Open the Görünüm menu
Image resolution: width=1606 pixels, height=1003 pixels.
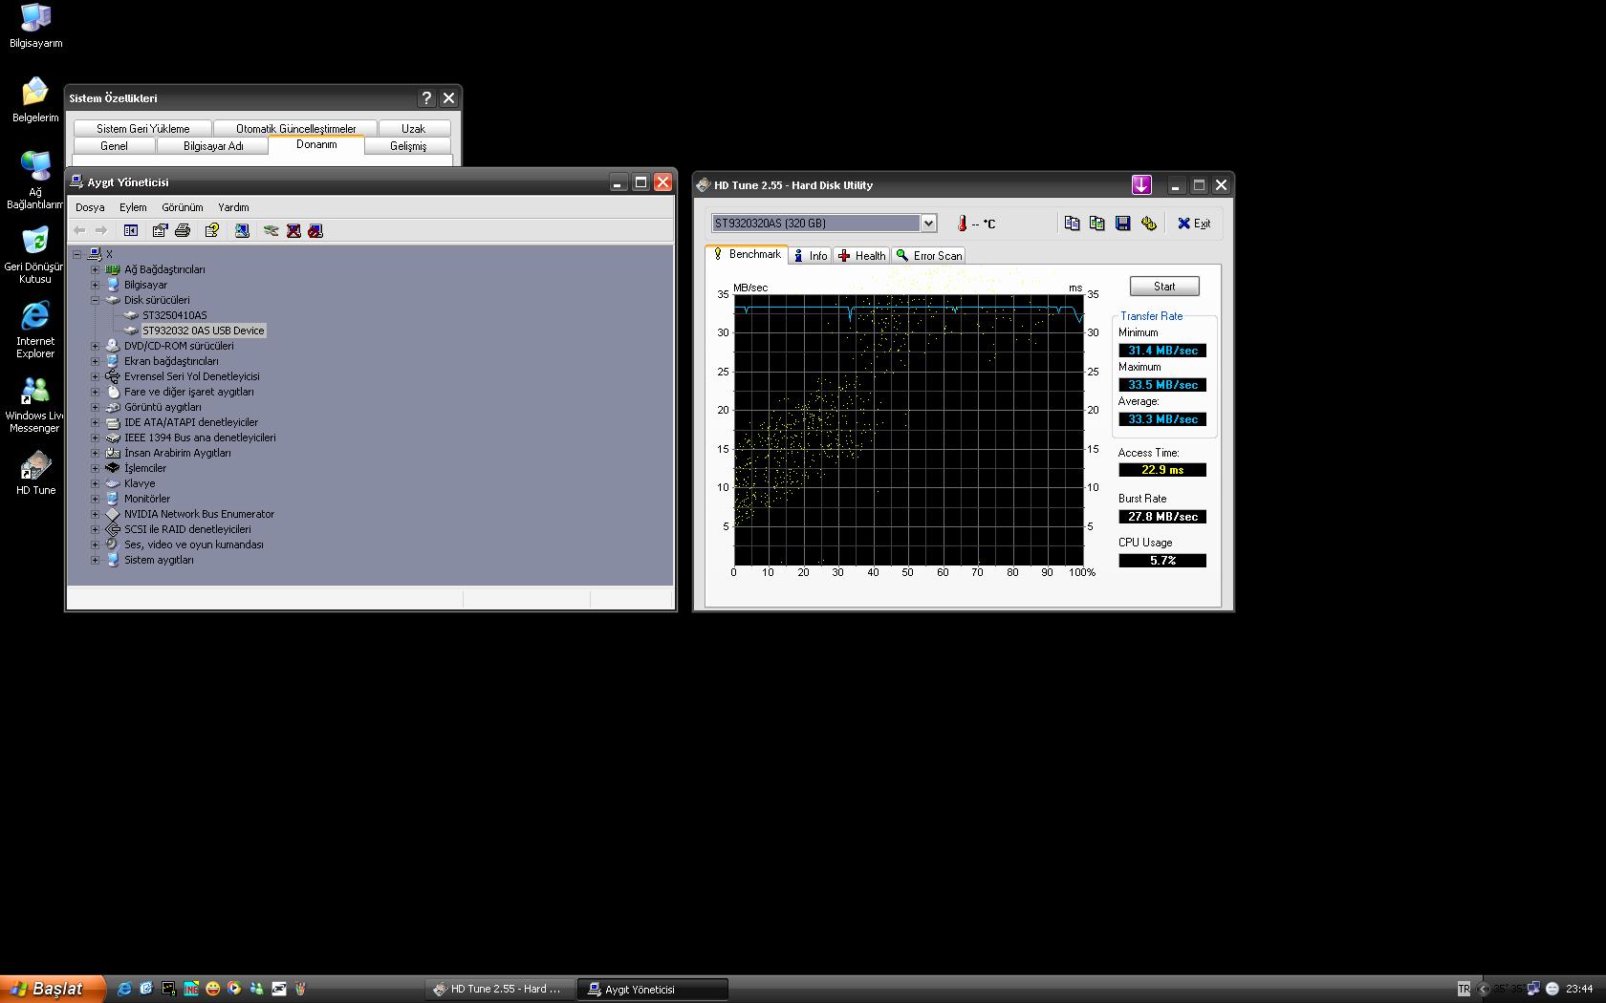[182, 207]
